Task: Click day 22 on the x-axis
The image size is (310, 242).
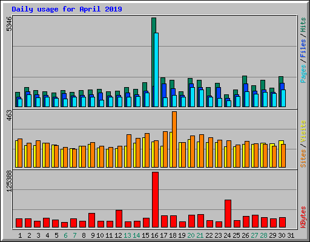Action: [209, 235]
